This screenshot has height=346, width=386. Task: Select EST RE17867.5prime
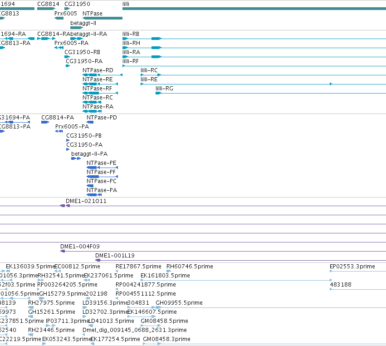pos(139,267)
